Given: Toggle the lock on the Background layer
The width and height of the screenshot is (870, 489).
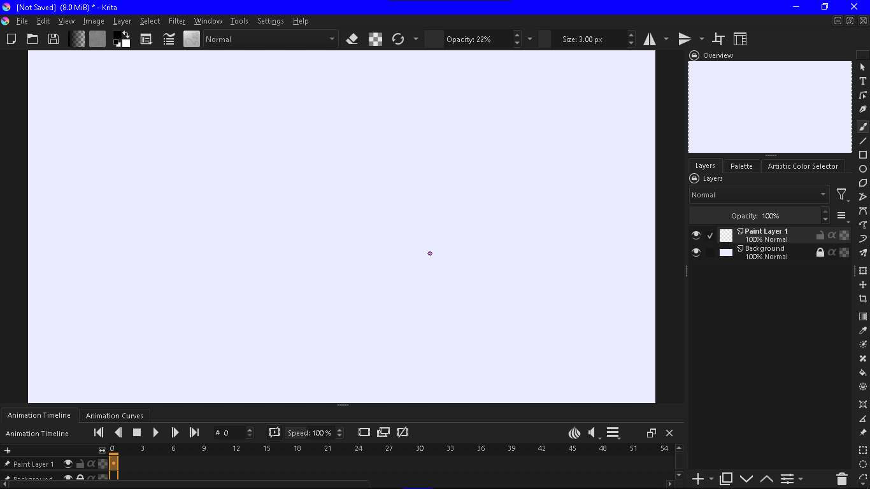Looking at the screenshot, I should pos(820,253).
